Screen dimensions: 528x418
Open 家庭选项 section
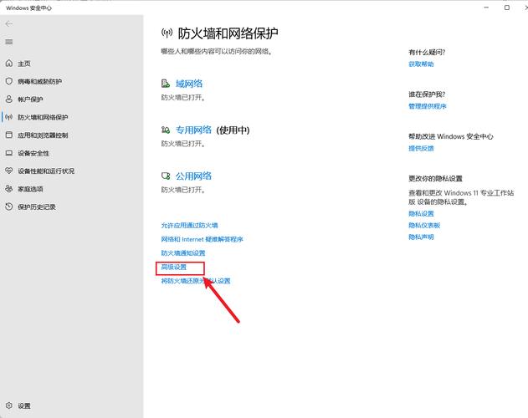30,189
